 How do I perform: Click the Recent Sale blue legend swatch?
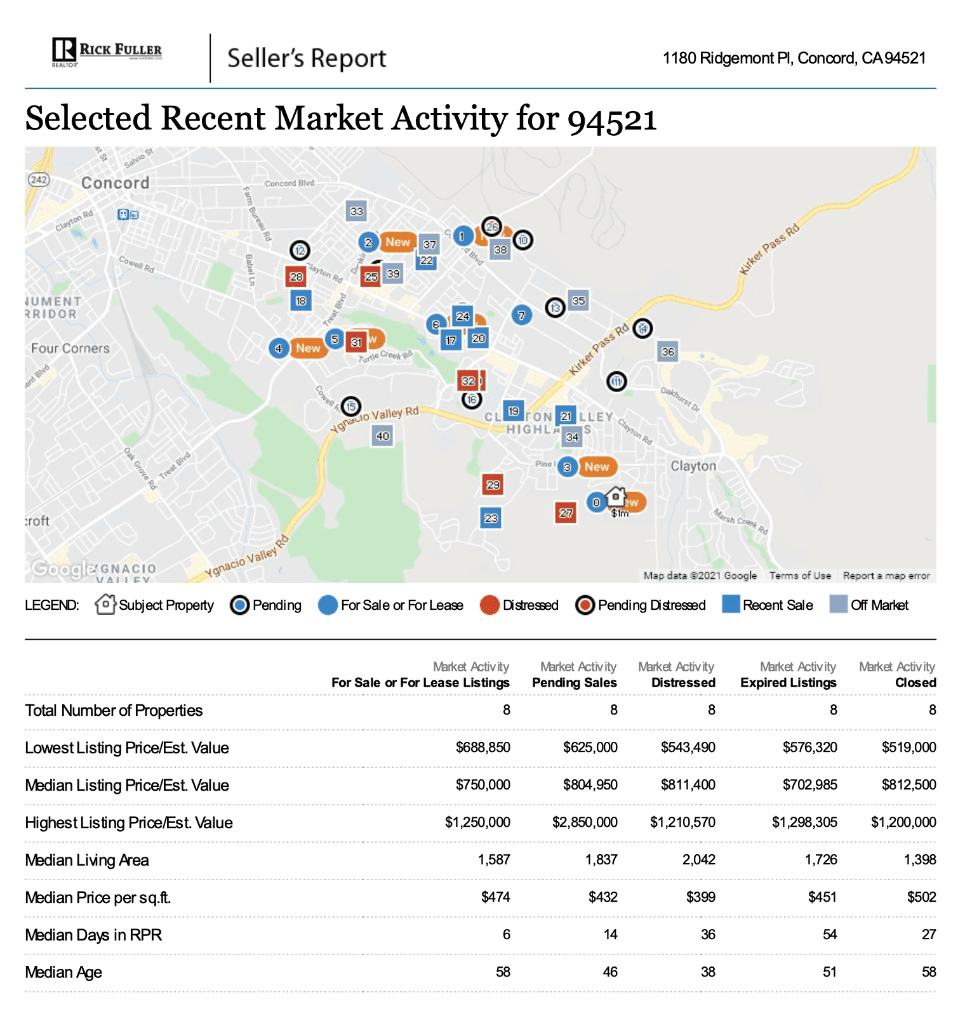[x=731, y=604]
